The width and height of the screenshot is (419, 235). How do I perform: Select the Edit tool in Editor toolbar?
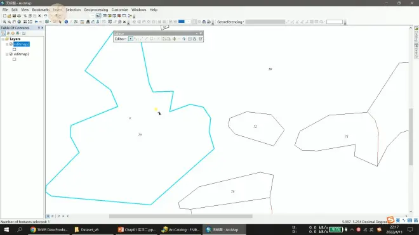pos(130,39)
